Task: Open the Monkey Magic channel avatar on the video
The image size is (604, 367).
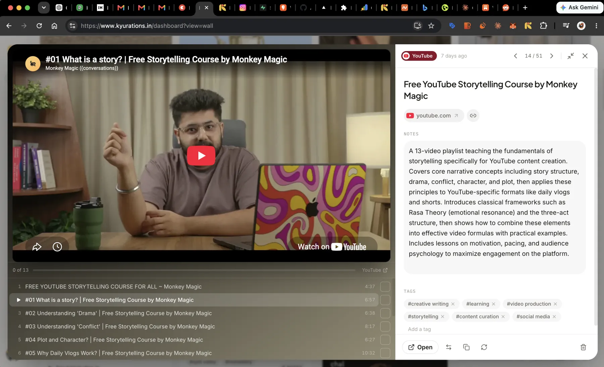Action: [x=33, y=63]
